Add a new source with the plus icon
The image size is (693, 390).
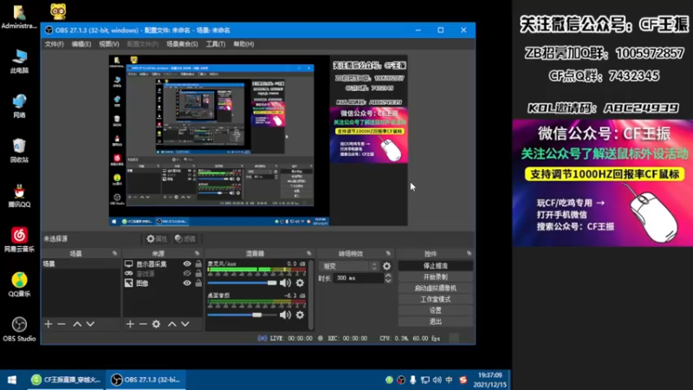click(130, 324)
